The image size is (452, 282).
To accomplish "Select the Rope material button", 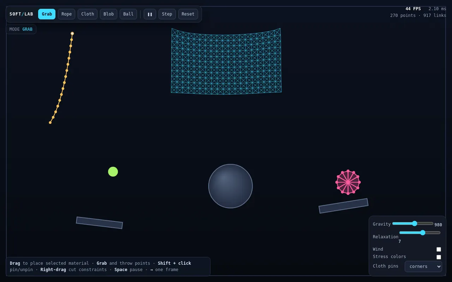I will (x=66, y=14).
